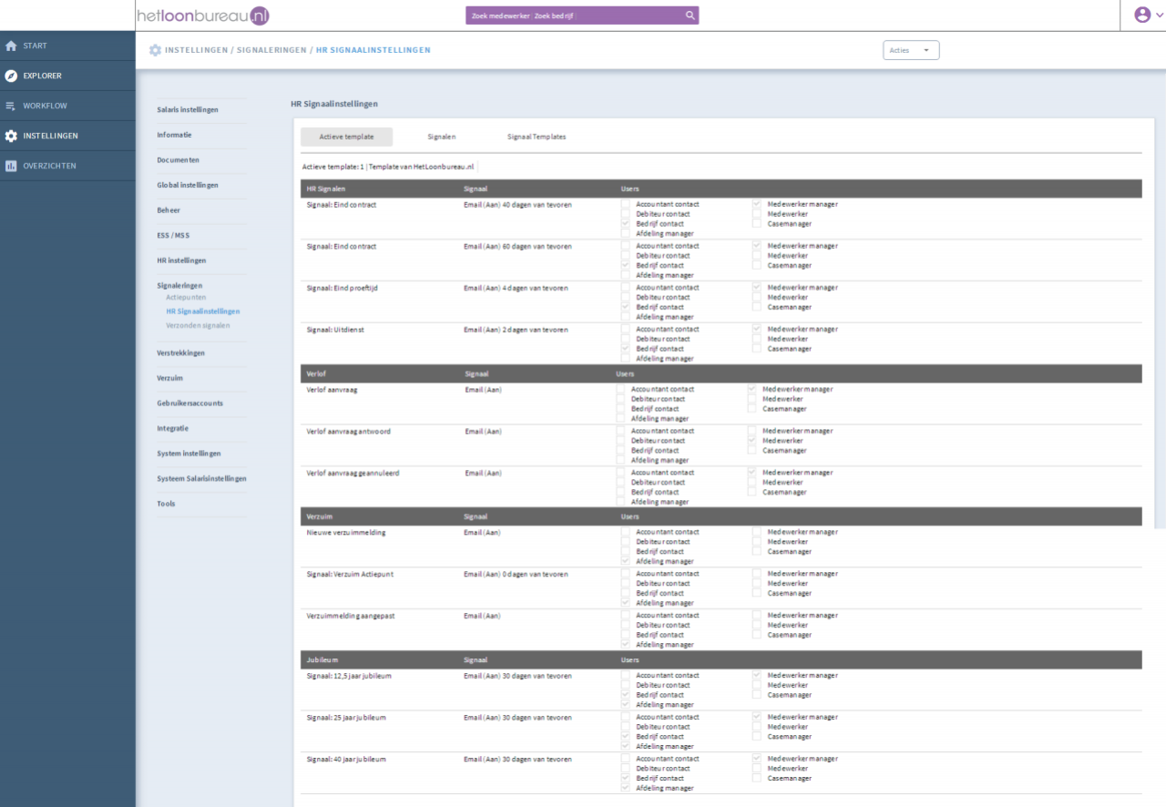Image resolution: width=1166 pixels, height=807 pixels.
Task: Click the Instellingen gear icon in sidebar
Action: (11, 136)
